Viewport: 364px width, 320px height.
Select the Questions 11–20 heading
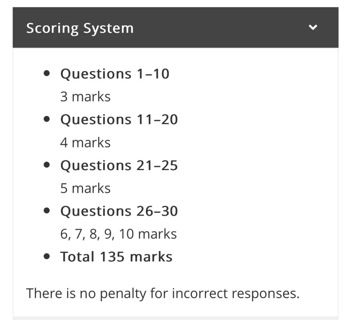119,120
